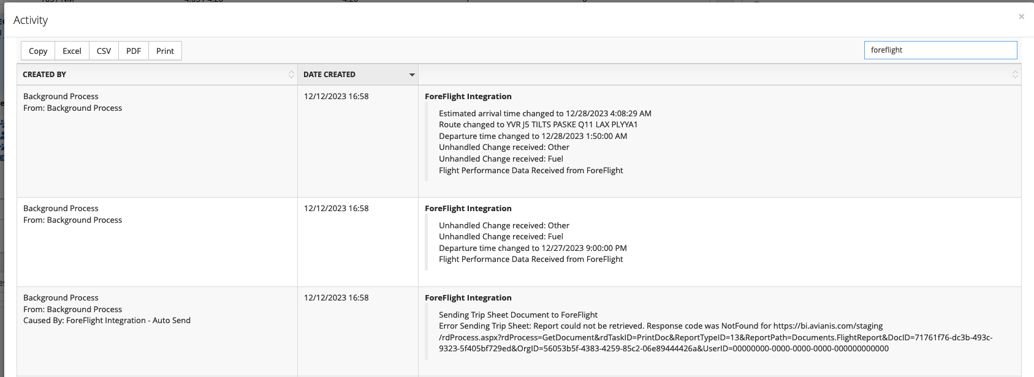The height and width of the screenshot is (377, 1034).
Task: Click the Copy export button
Action: (x=38, y=51)
